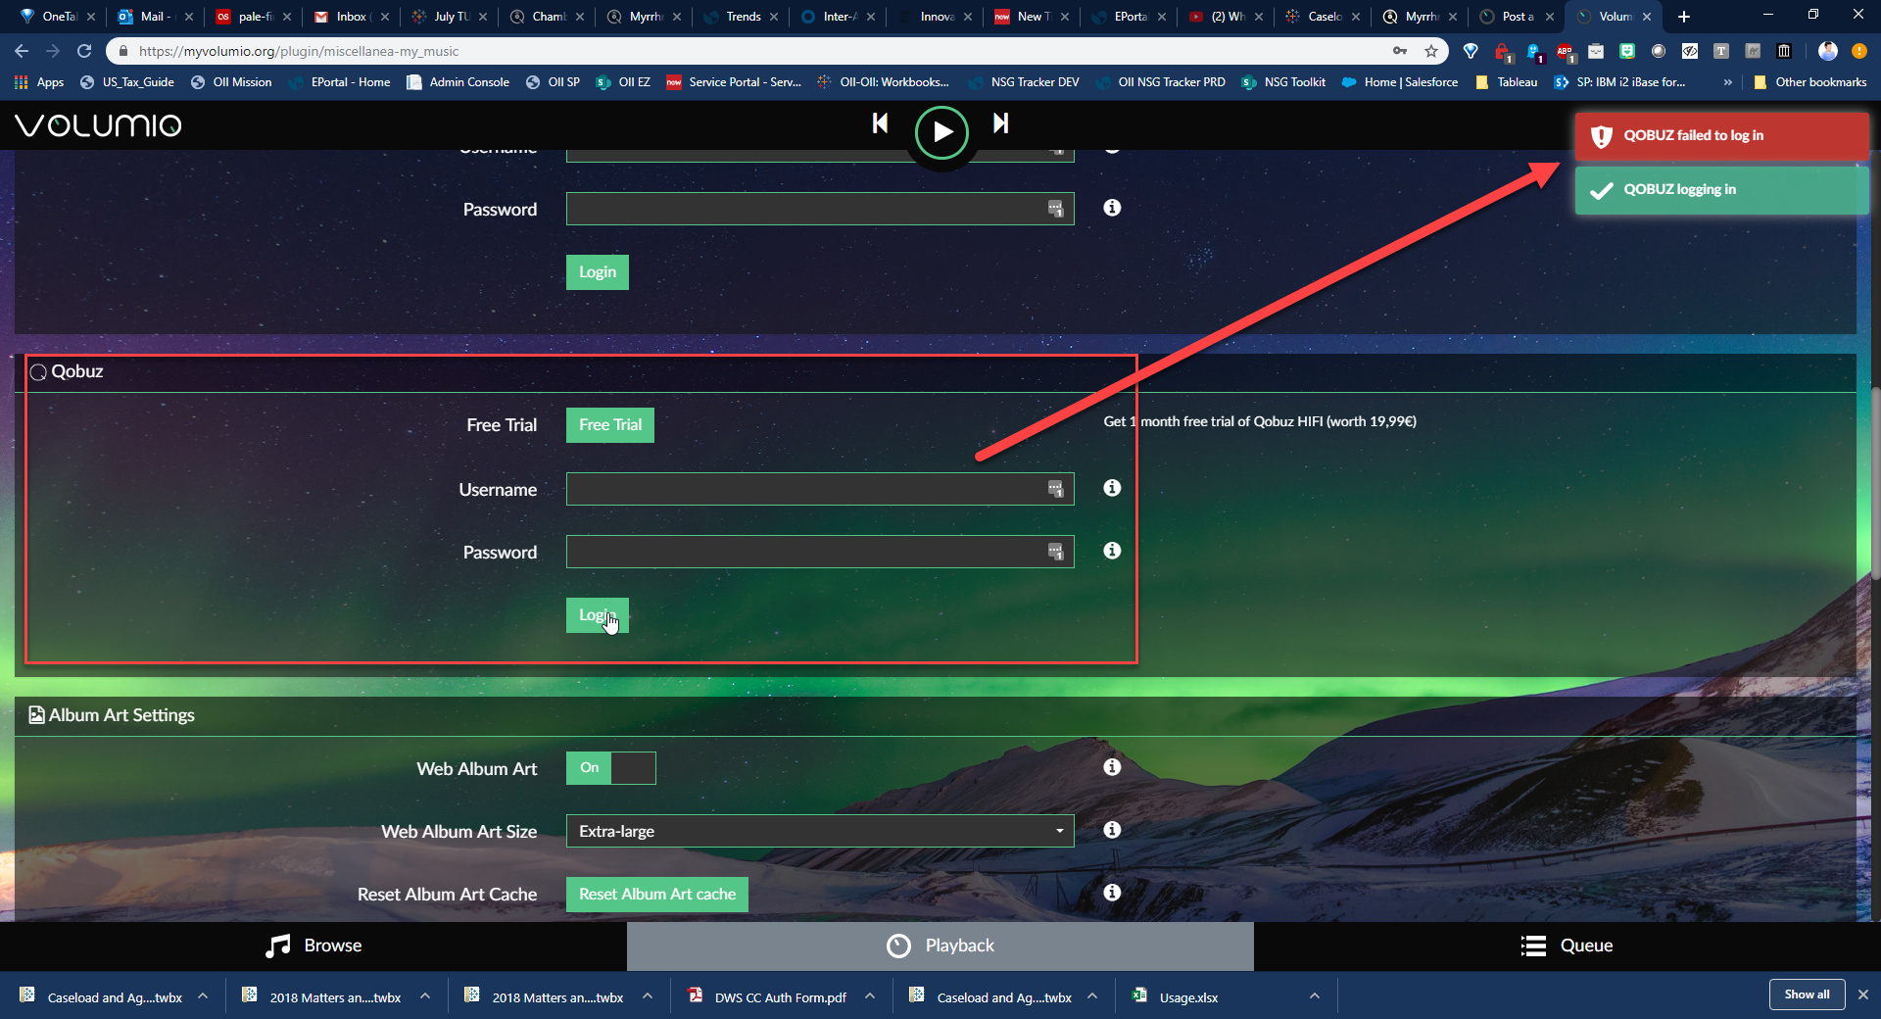Expand options for Usage.xlsx download

click(x=1314, y=996)
